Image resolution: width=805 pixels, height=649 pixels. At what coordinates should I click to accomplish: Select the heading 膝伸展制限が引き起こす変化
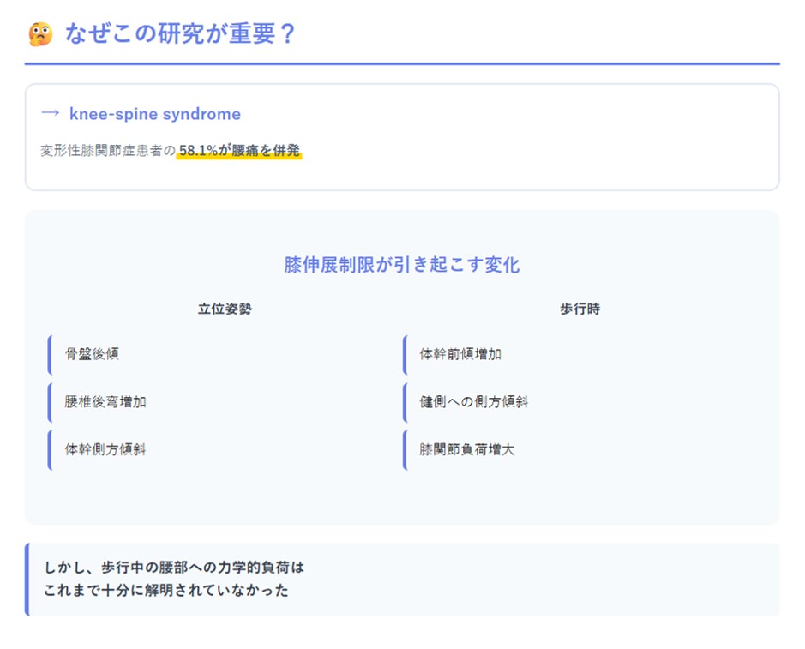401,264
